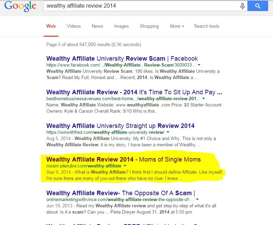Image resolution: width=273 pixels, height=225 pixels.
Task: Open Wealthy Affiliate Review- The Opposite Of A Scam
Action: click(x=121, y=193)
